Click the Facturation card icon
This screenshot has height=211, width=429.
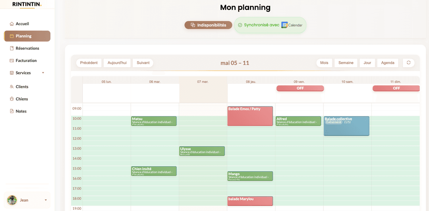tap(12, 61)
